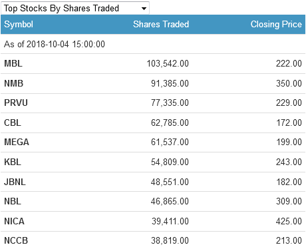This screenshot has width=306, height=247.
Task: Click NMB closing price 350.00
Action: 289,83
